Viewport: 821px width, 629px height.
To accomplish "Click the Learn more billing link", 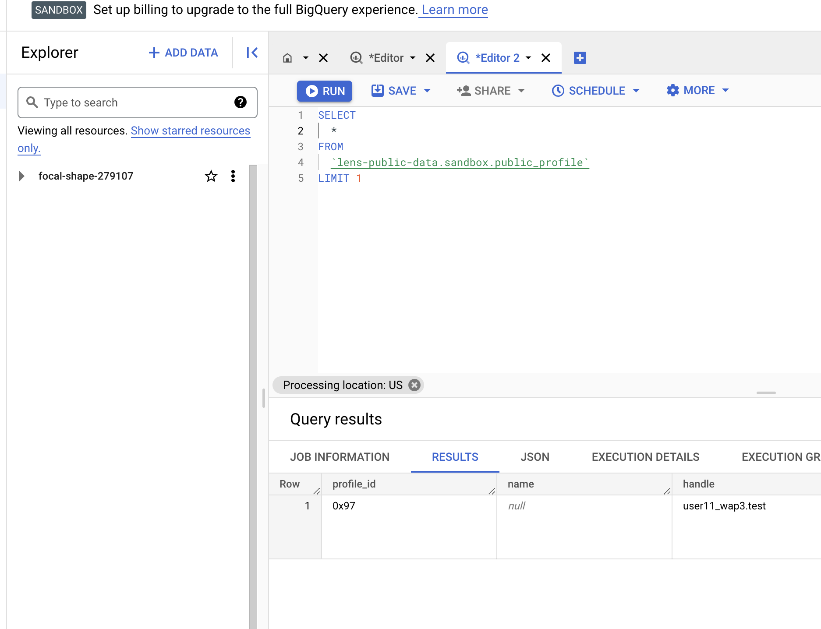I will pos(455,10).
